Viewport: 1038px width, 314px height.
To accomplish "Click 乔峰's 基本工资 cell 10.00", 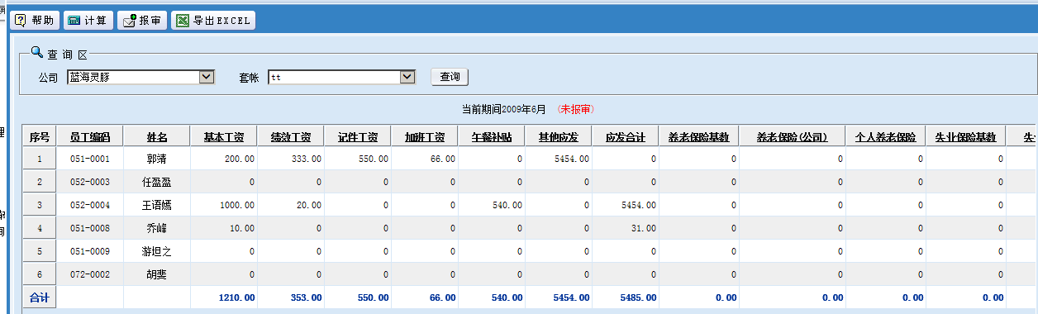I will point(224,227).
